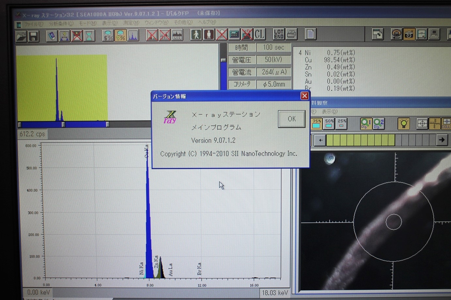Close the バージョン情報 dialog
The height and width of the screenshot is (300, 451).
point(304,96)
